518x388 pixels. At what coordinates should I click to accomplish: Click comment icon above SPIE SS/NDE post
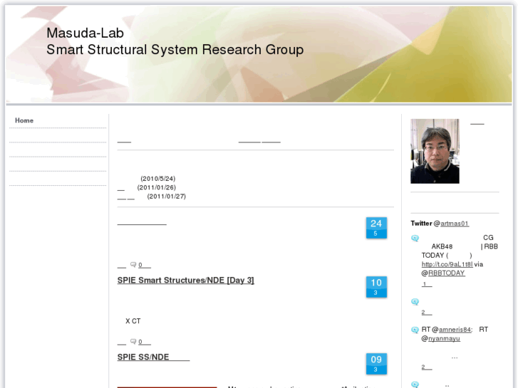pyautogui.click(x=133, y=342)
